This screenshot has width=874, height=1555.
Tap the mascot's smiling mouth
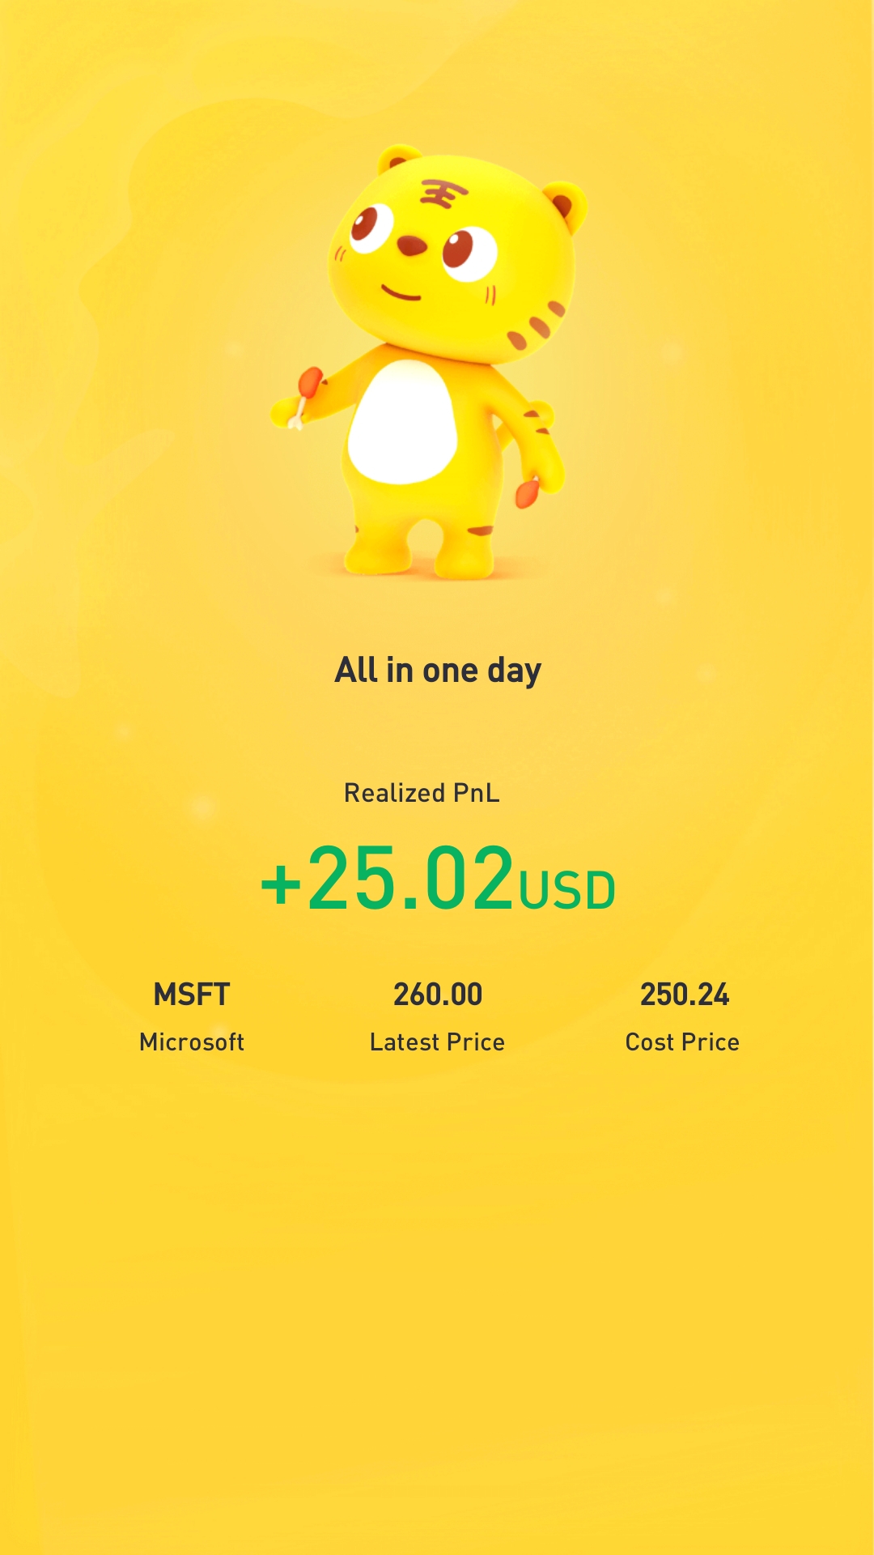(401, 292)
